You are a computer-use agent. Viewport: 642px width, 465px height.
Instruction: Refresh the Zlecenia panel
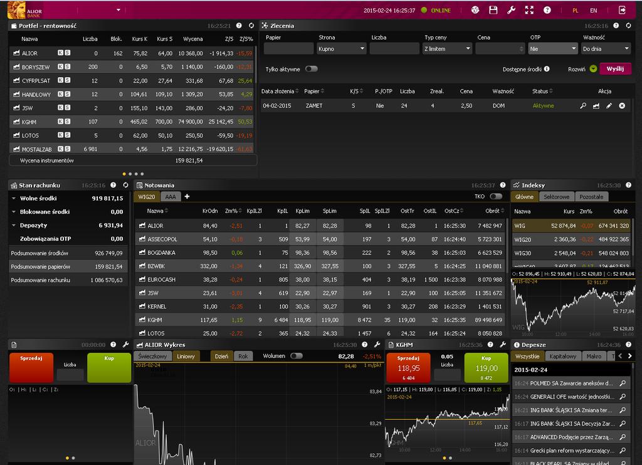coord(628,25)
